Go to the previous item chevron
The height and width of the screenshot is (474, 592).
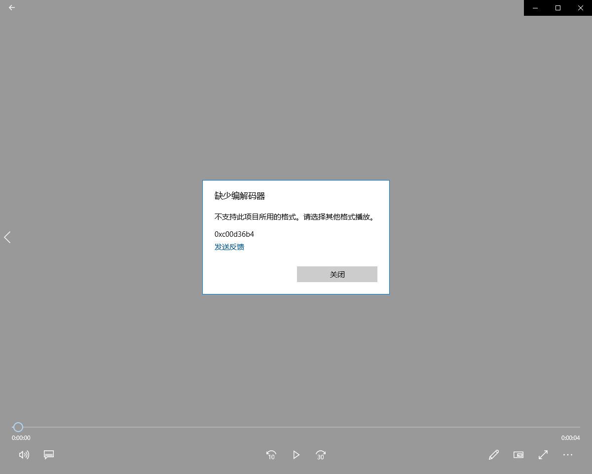click(x=7, y=237)
